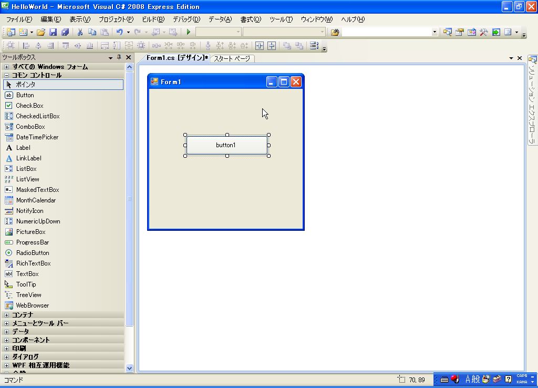Image resolution: width=538 pixels, height=388 pixels.
Task: Click the Center Vertically layout icon
Action: (x=272, y=46)
